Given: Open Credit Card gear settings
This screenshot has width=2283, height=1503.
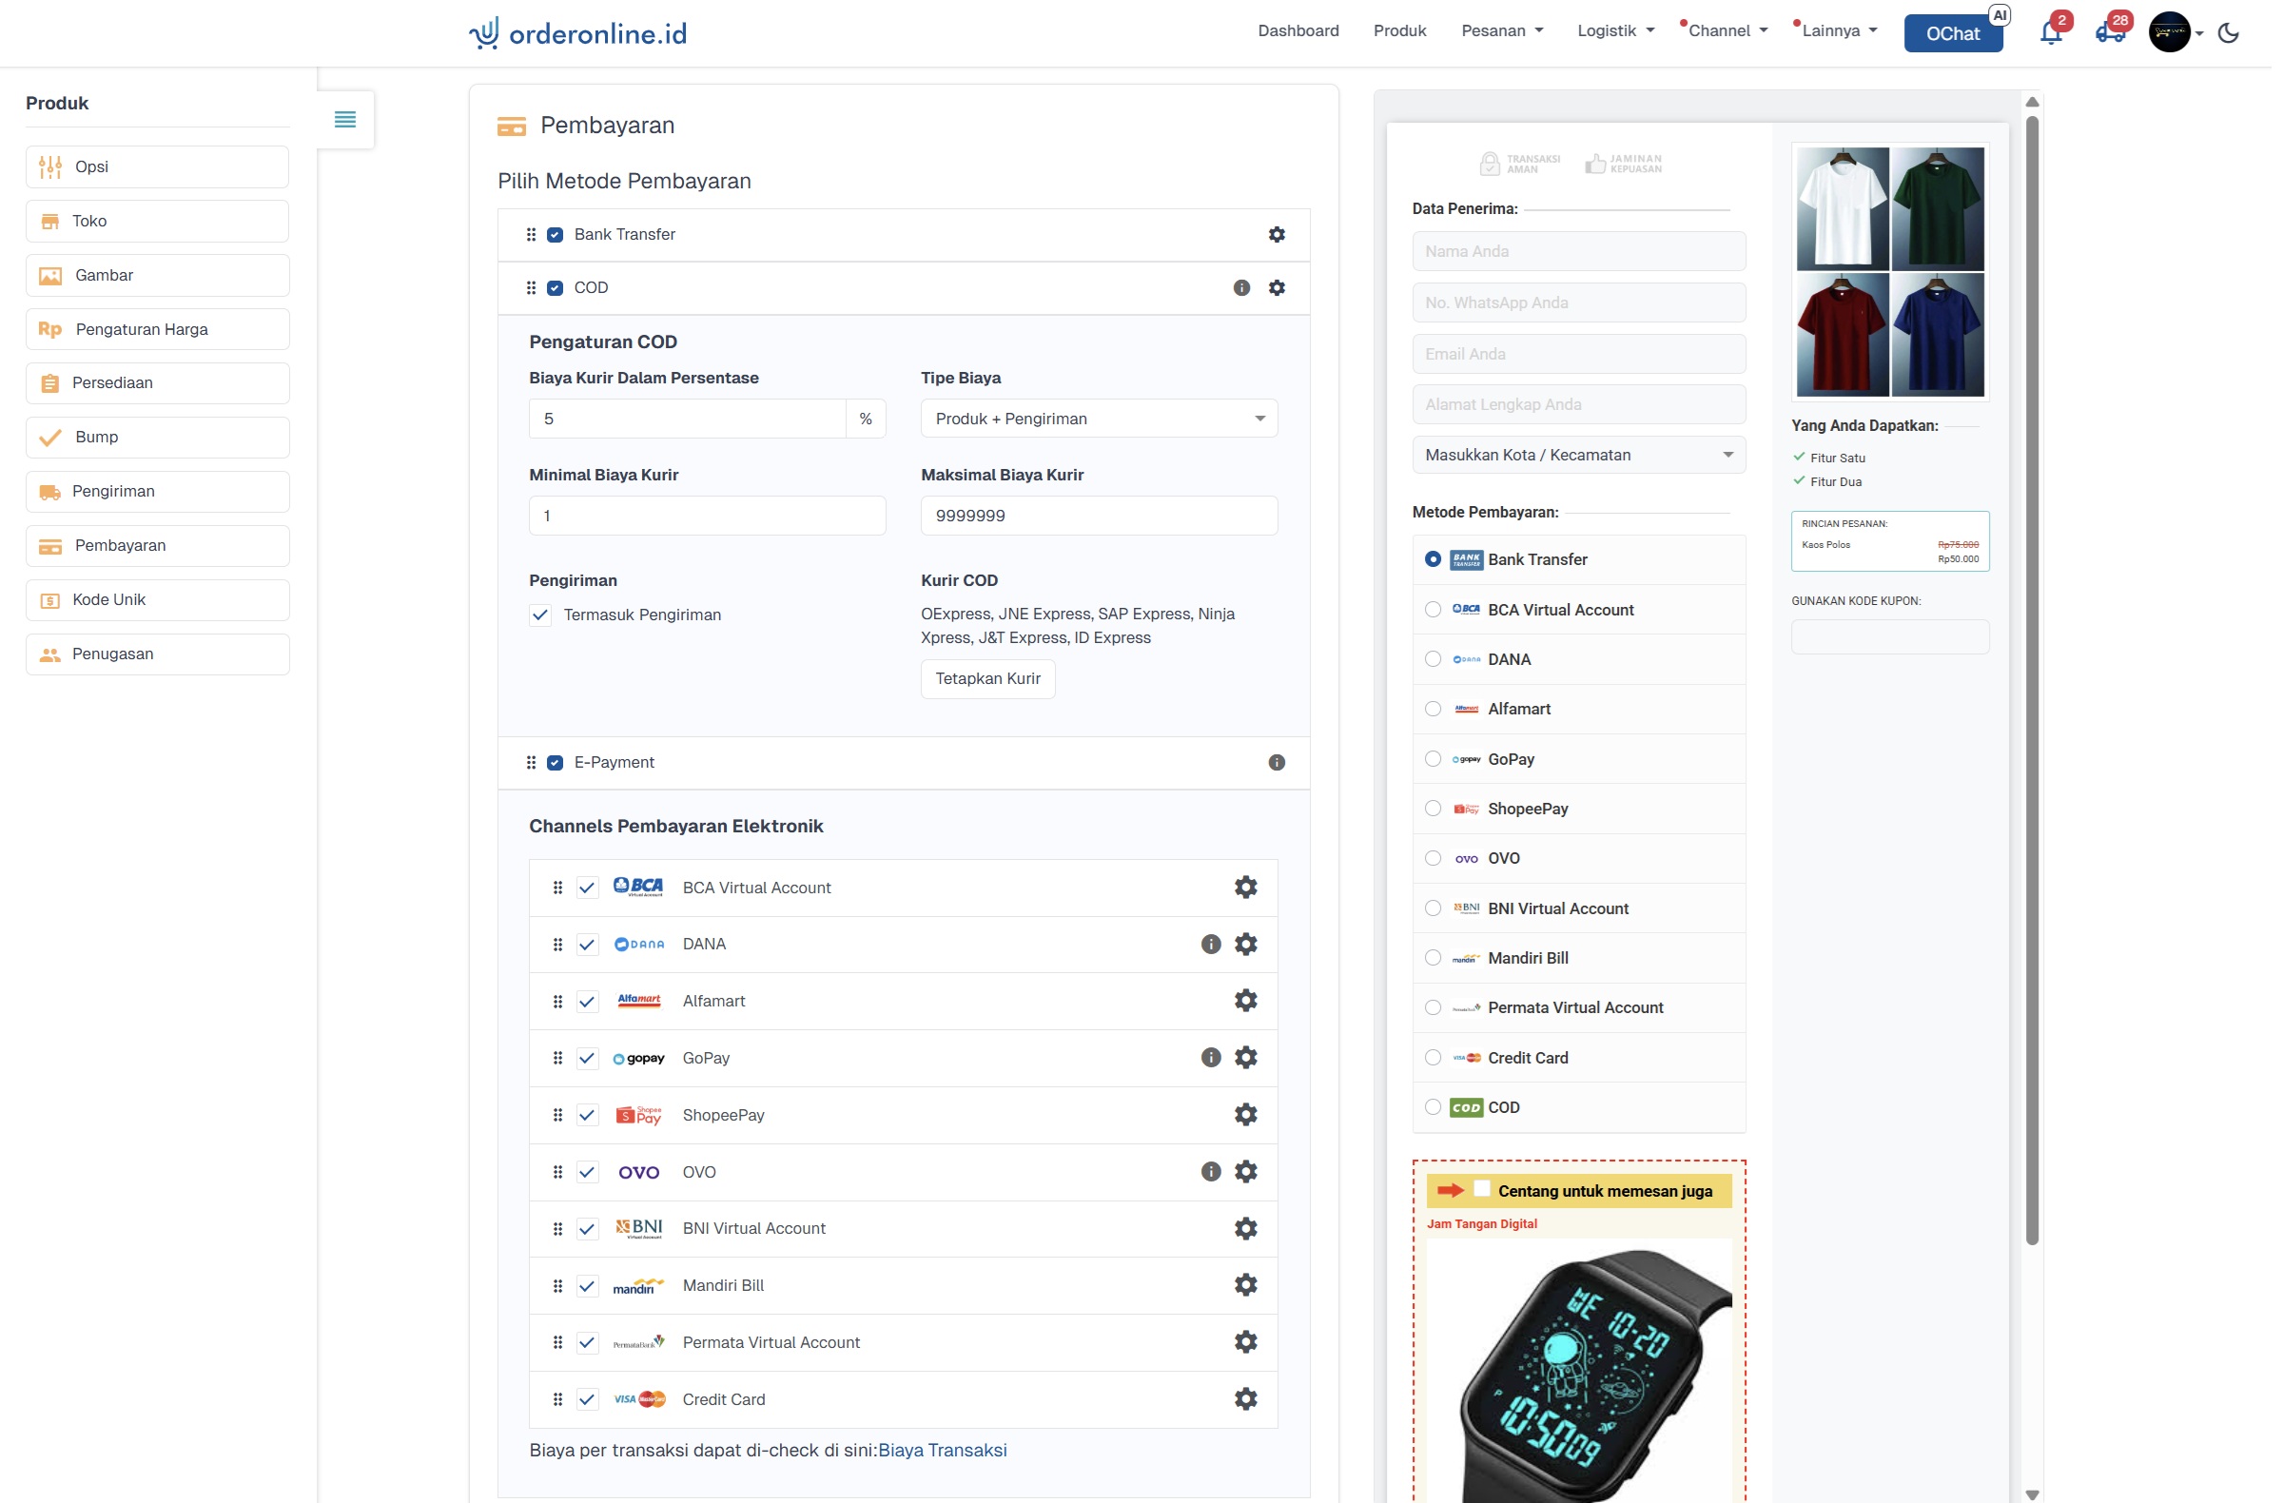Looking at the screenshot, I should 1251,1405.
